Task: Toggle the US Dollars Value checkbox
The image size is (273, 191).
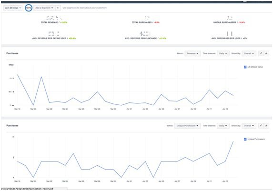Action: click(x=245, y=67)
